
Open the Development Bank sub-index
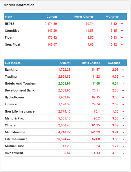pyautogui.click(x=20, y=90)
